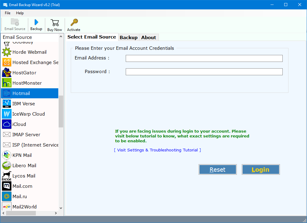This screenshot has width=307, height=223.
Task: Select the Activate toolbar icon
Action: tap(73, 25)
